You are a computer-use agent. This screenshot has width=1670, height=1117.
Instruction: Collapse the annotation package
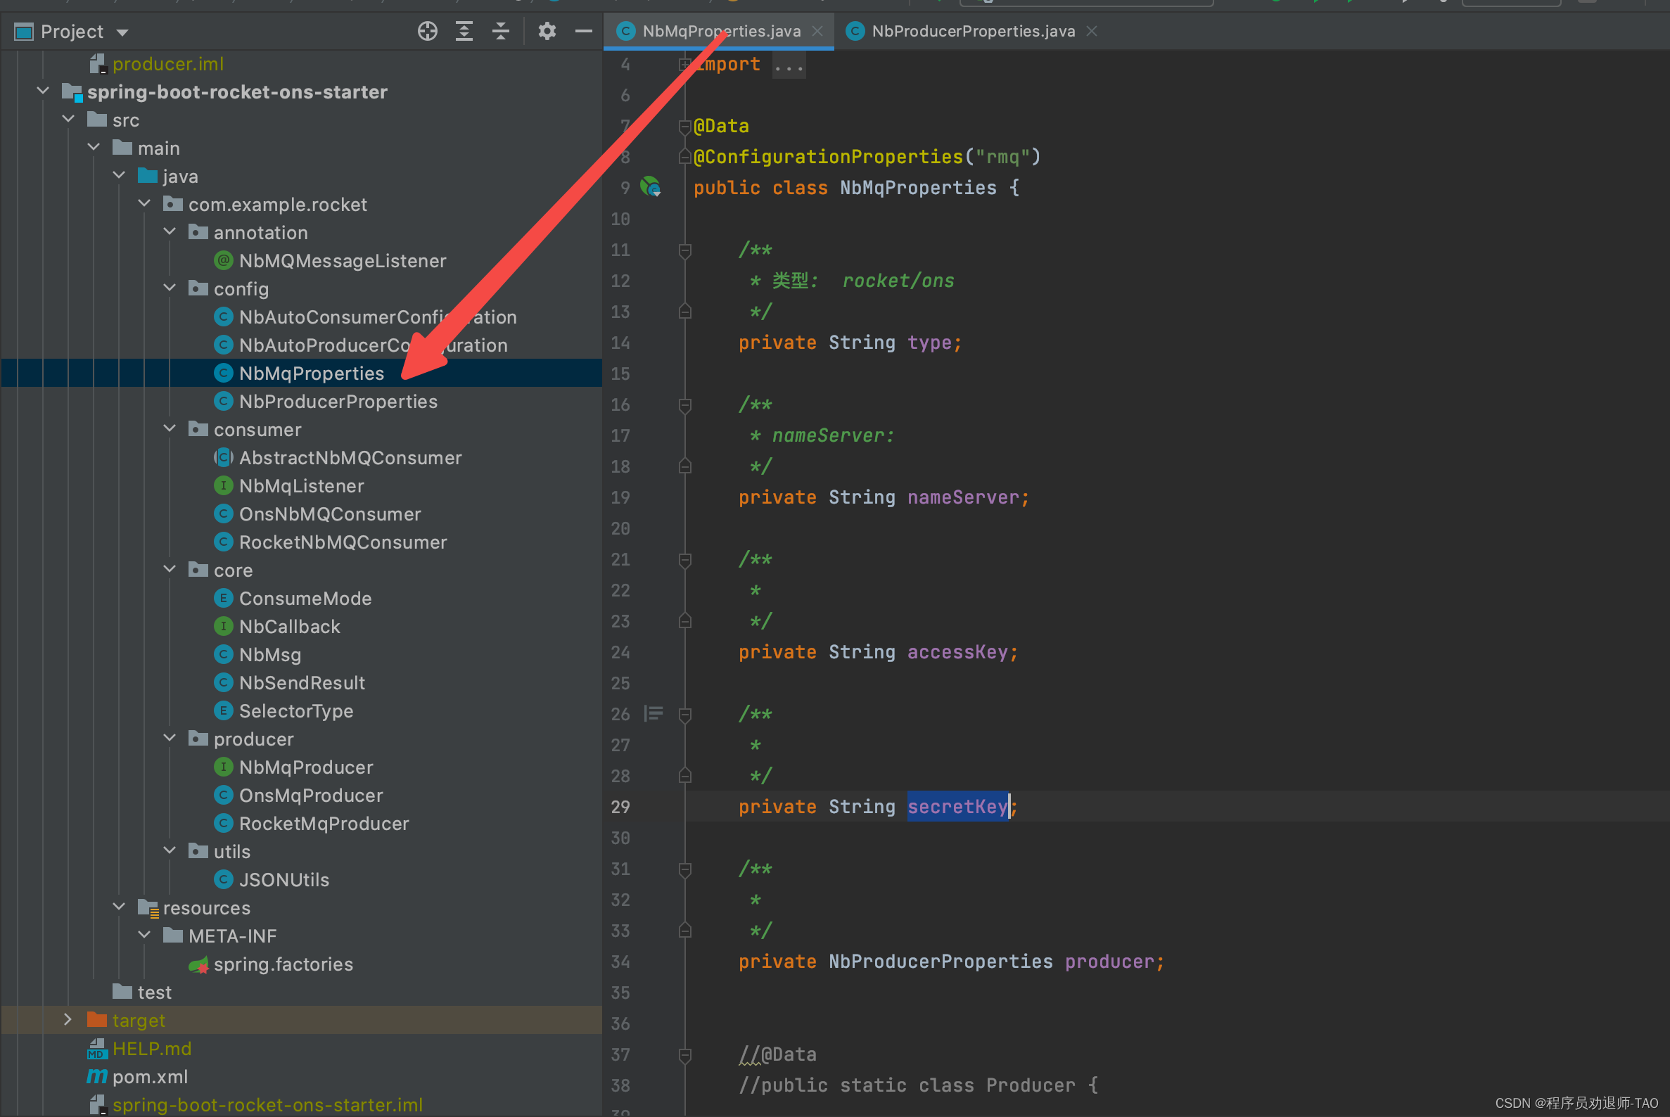170,232
